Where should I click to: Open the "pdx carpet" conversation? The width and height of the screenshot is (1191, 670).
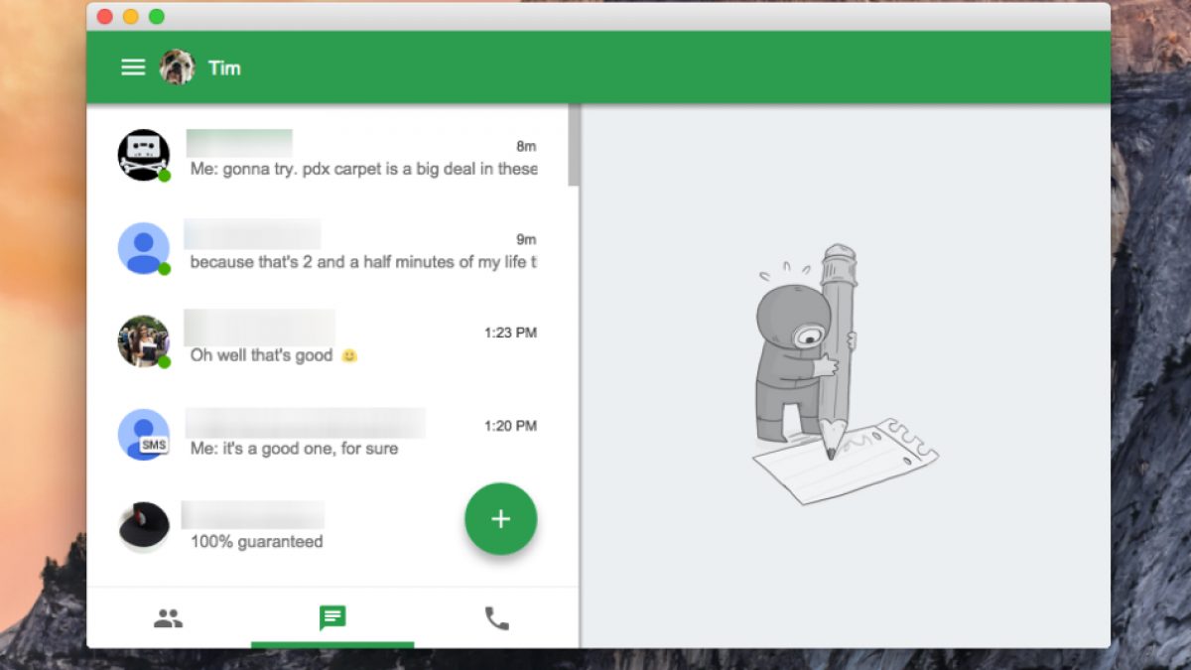(x=363, y=169)
